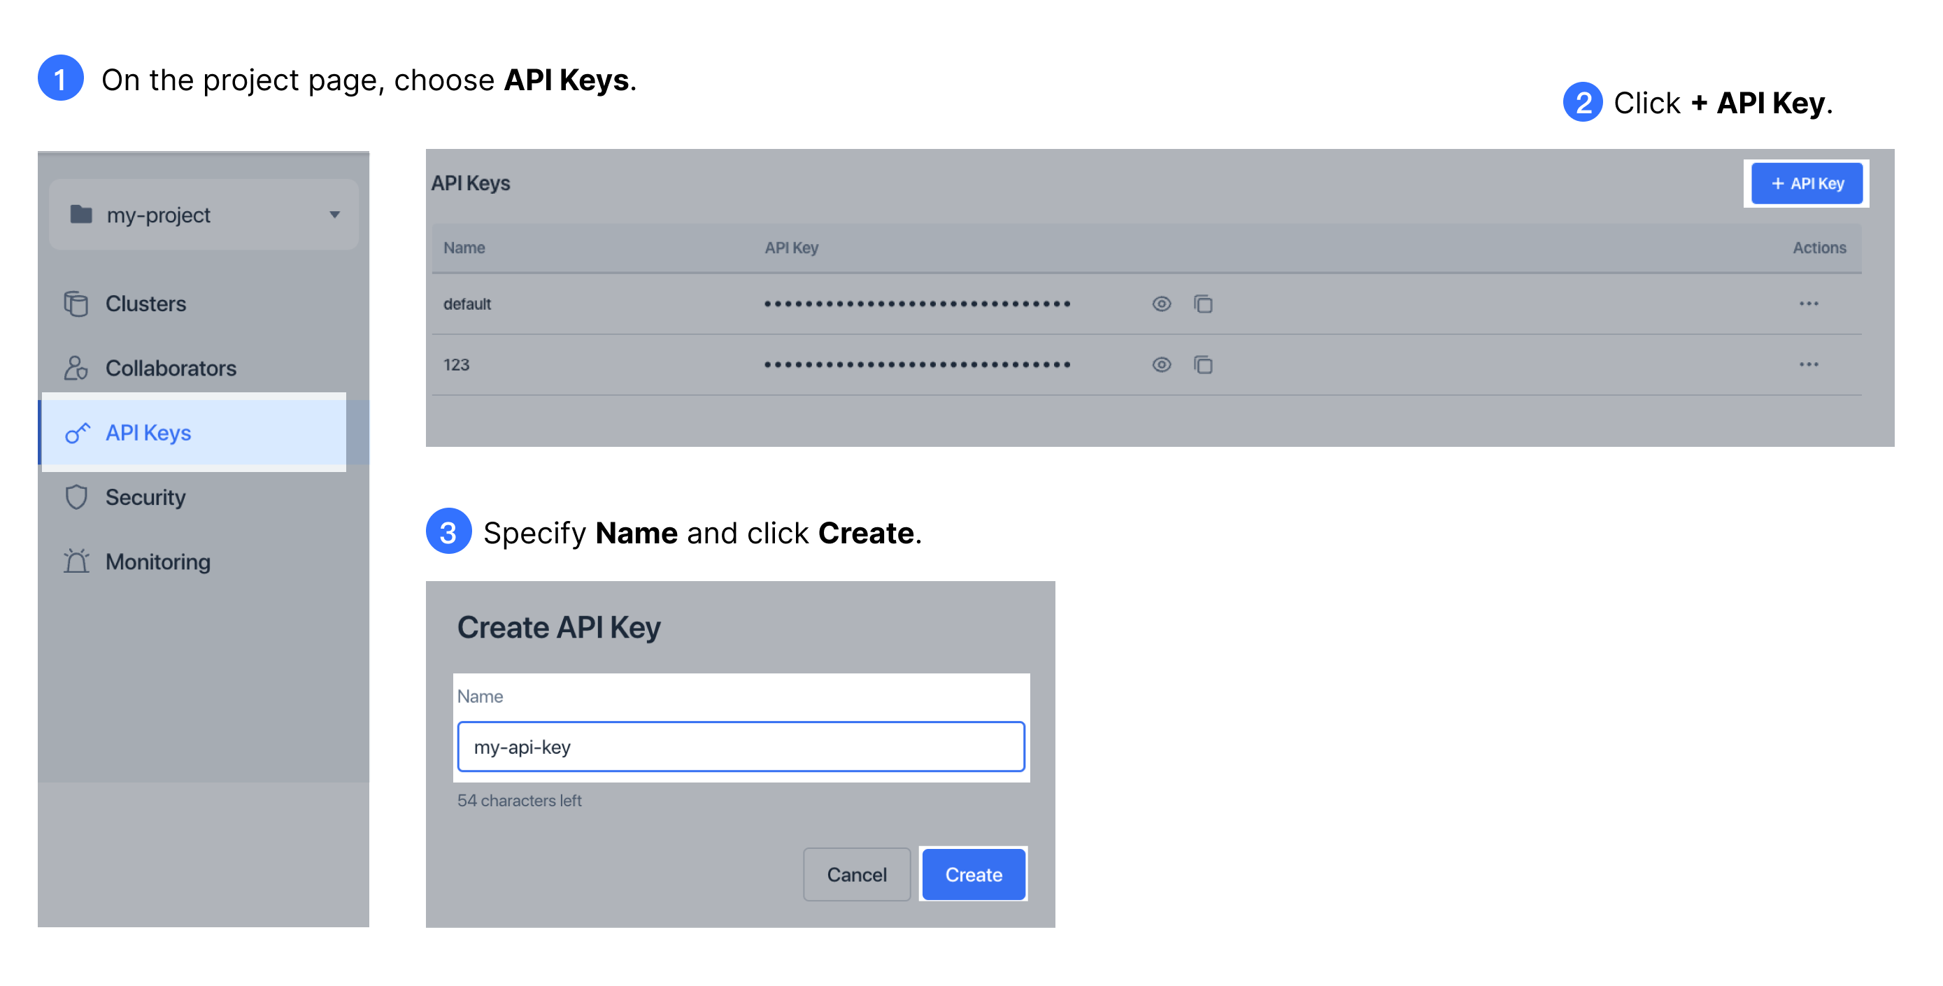Click the Cancel button in dialog
This screenshot has height=986, width=1943.
point(857,874)
